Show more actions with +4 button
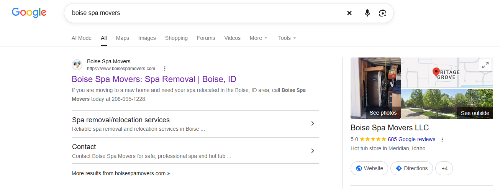Viewport: 500px width, 189px height. click(444, 168)
